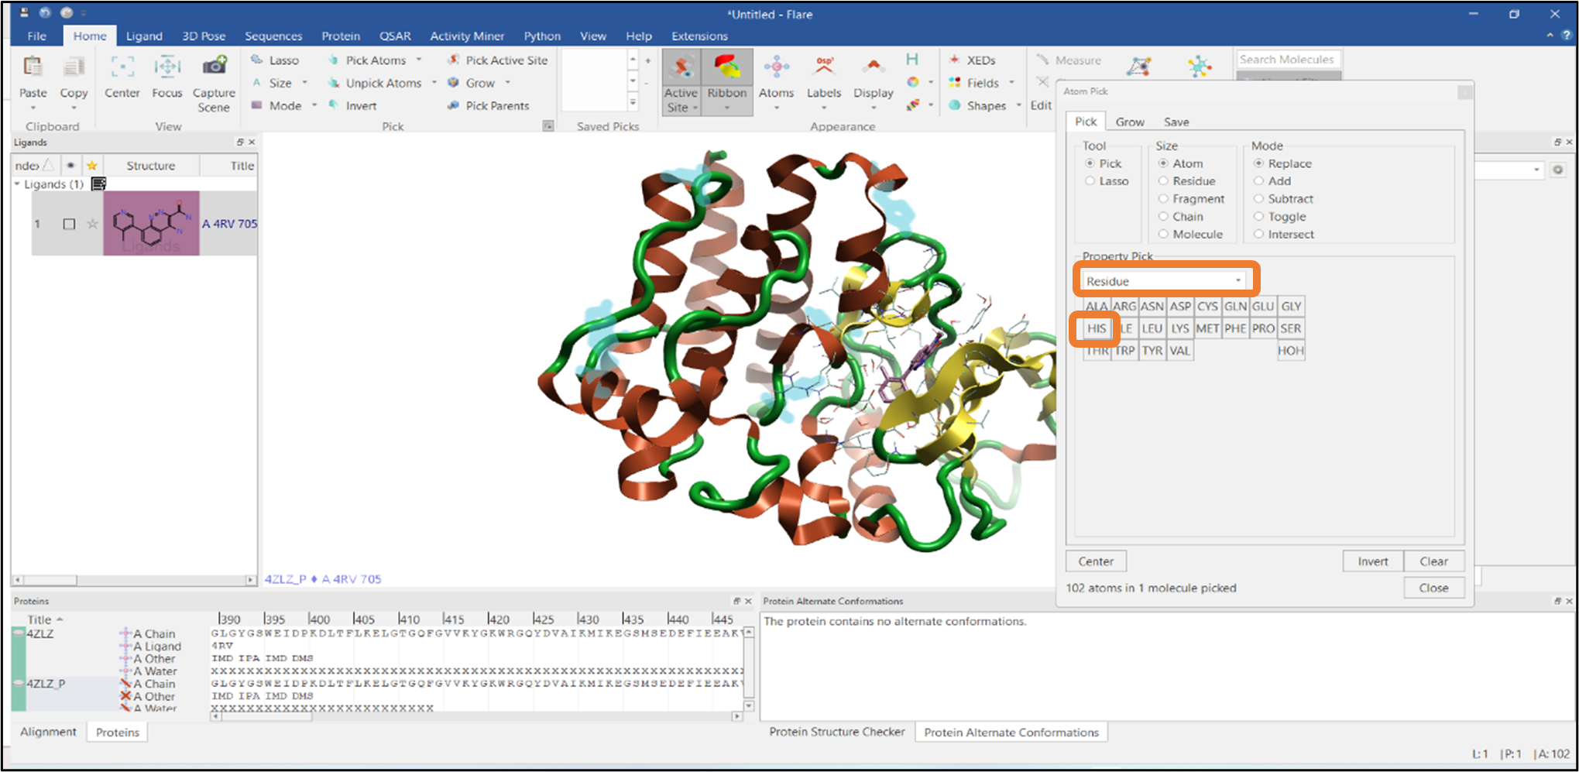The height and width of the screenshot is (772, 1579).
Task: Click the Measure tool
Action: coord(1069,60)
